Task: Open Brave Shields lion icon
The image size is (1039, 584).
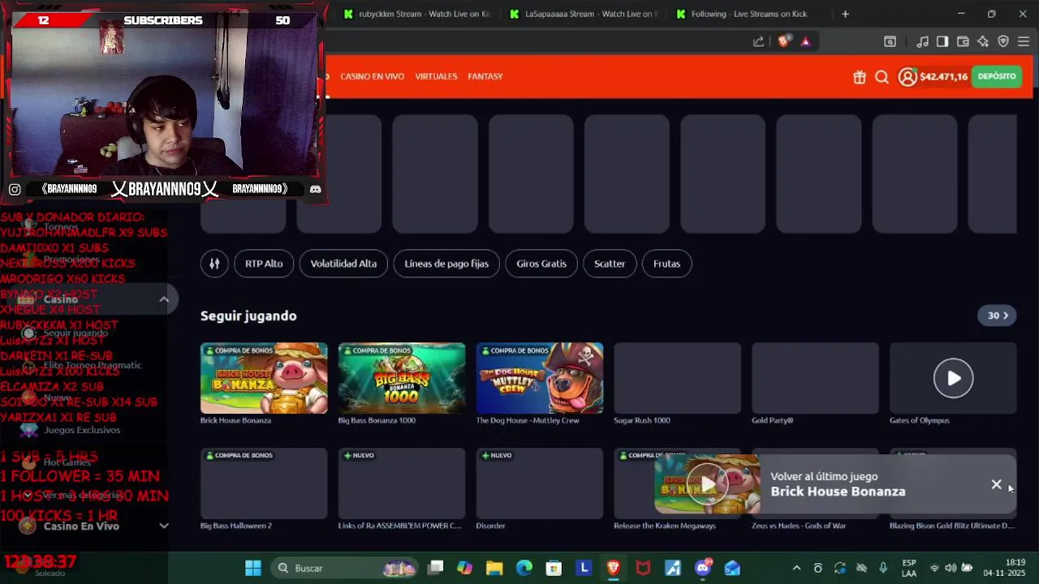Action: pyautogui.click(x=783, y=41)
